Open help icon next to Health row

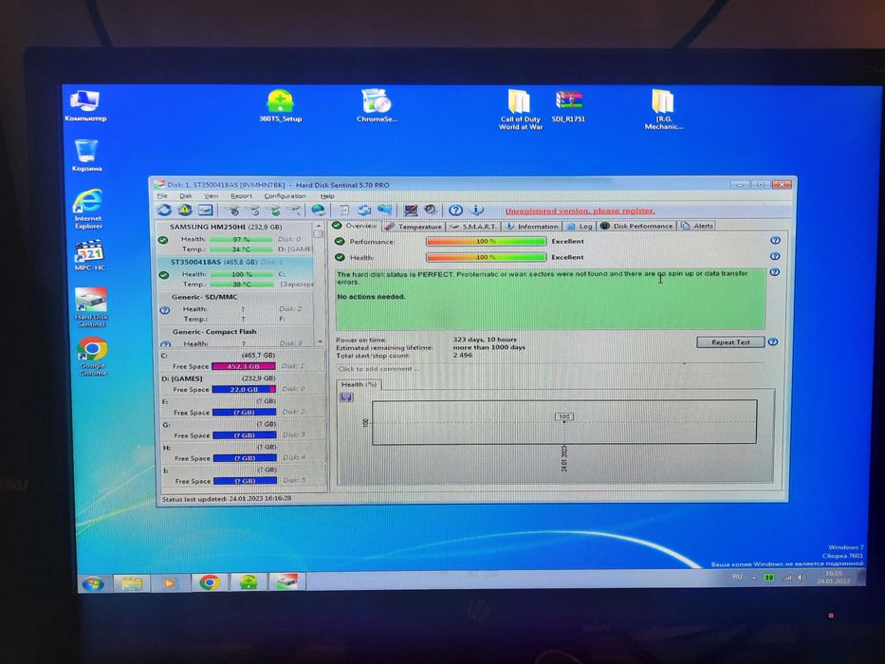pos(776,256)
